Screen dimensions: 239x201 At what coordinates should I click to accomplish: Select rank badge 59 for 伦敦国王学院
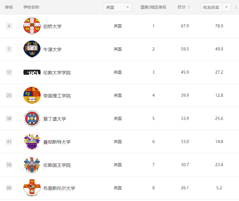[9, 165]
